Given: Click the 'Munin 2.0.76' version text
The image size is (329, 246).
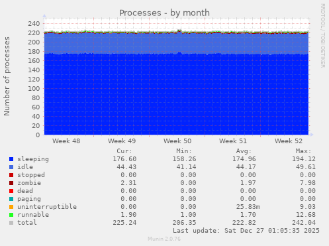Looking at the screenshot, I should [x=164, y=239].
